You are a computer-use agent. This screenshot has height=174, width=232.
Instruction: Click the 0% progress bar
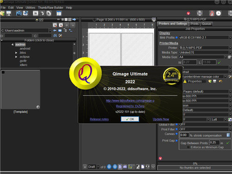click(x=194, y=163)
